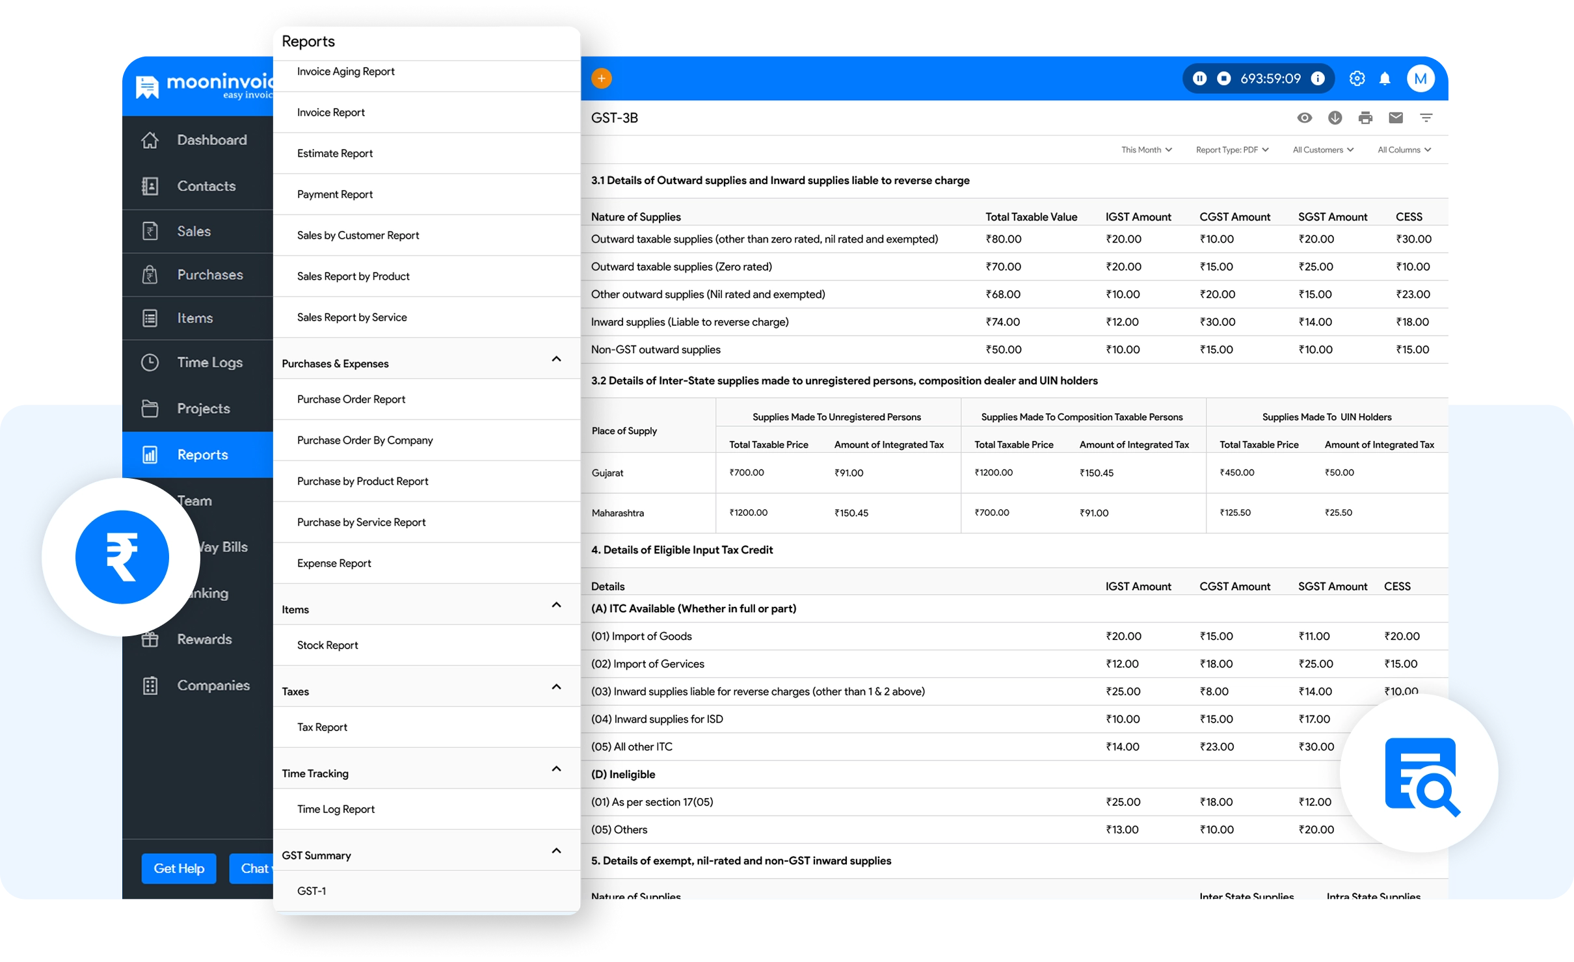Print the GST-3B report

point(1365,118)
